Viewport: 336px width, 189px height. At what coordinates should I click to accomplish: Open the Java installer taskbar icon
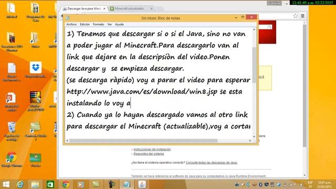point(142,184)
